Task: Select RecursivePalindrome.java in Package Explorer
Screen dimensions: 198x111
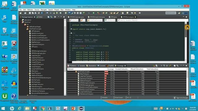Action: [39, 93]
